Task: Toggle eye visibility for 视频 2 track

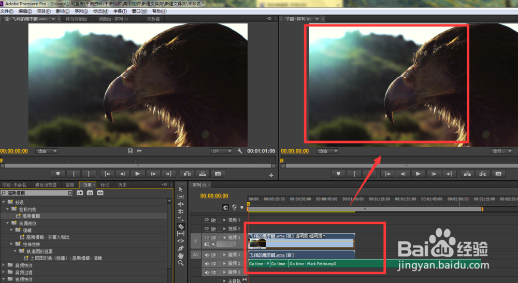Action: pos(207,229)
